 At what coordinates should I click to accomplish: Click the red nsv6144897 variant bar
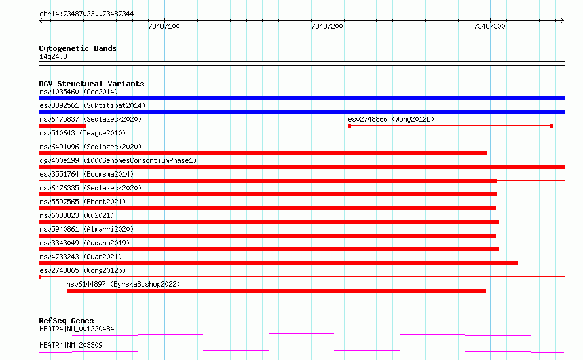click(x=276, y=291)
